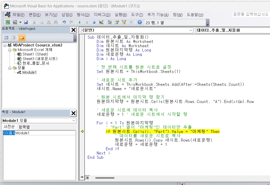This screenshot has width=270, height=185.
Task: Click the 'End Sub' code line
Action: 95,157
